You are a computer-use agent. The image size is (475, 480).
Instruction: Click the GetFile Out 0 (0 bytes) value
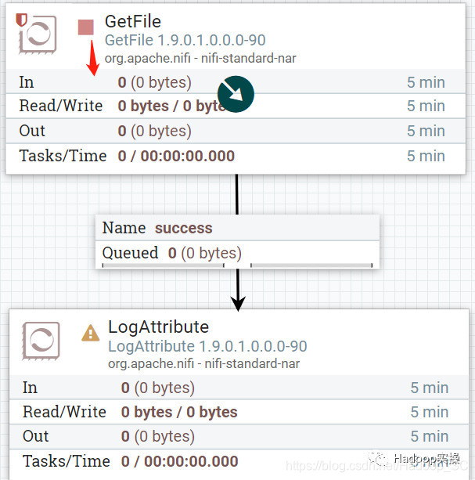coord(155,131)
